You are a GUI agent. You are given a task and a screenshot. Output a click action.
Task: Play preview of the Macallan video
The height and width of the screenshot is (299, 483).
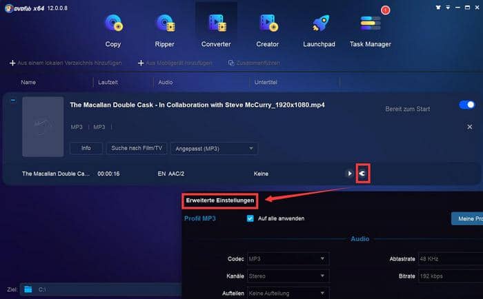[x=349, y=174]
